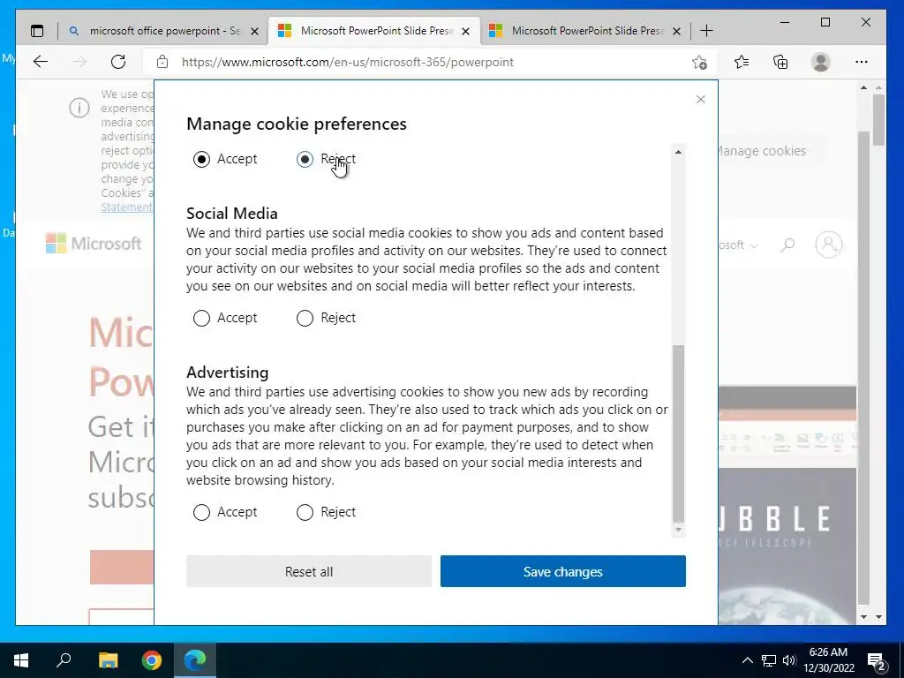The width and height of the screenshot is (904, 678).
Task: Click the Advertising heading text
Action: point(228,373)
